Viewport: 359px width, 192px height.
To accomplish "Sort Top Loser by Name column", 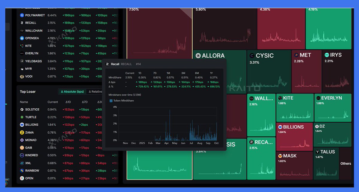I will point(24,102).
